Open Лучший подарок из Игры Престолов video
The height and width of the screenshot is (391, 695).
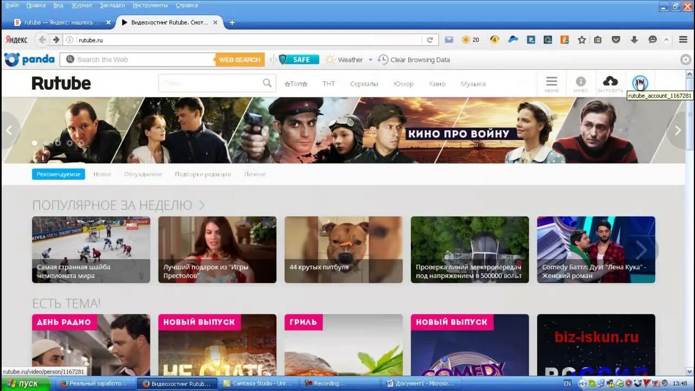(217, 250)
